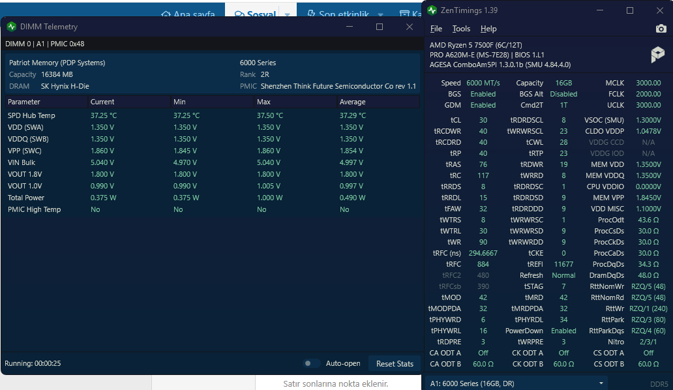This screenshot has width=673, height=390.
Task: Click the tRFC (ns) value 294.6667
Action: tap(483, 253)
